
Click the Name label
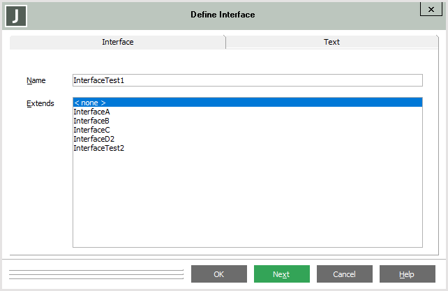tap(36, 81)
